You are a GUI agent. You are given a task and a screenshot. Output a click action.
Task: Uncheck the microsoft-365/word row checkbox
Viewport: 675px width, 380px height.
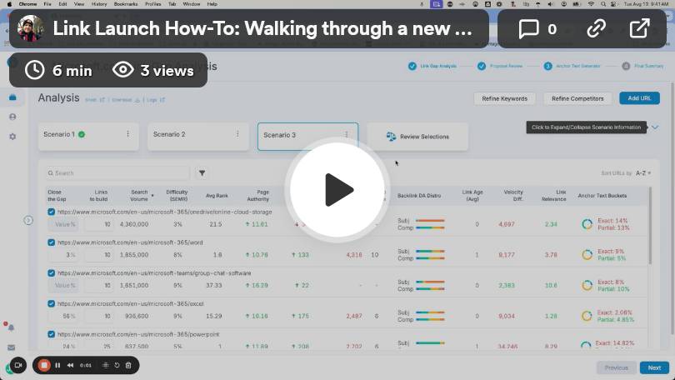[x=51, y=242]
